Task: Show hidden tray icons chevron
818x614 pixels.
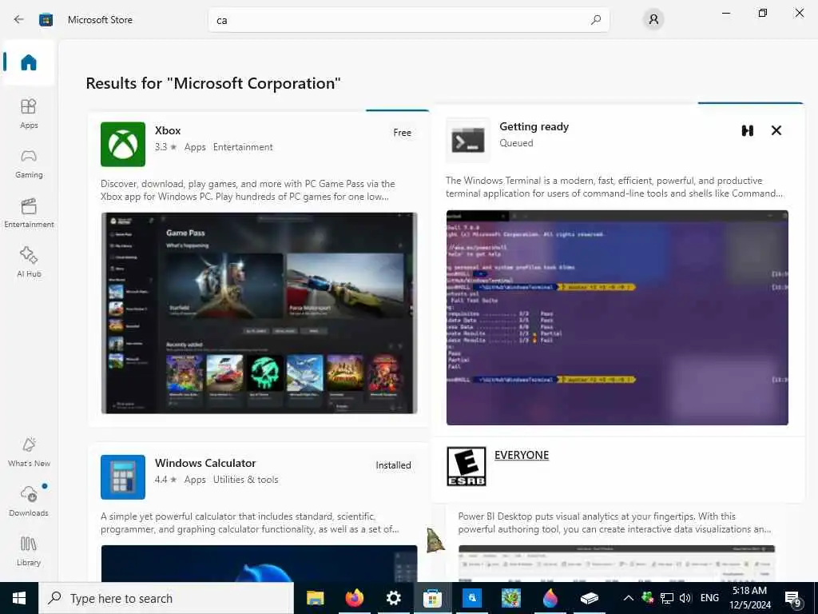Action: (629, 598)
